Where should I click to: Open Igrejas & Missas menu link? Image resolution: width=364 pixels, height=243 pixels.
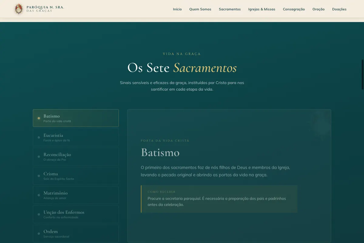click(x=262, y=9)
